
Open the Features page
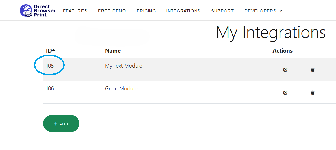pos(75,11)
